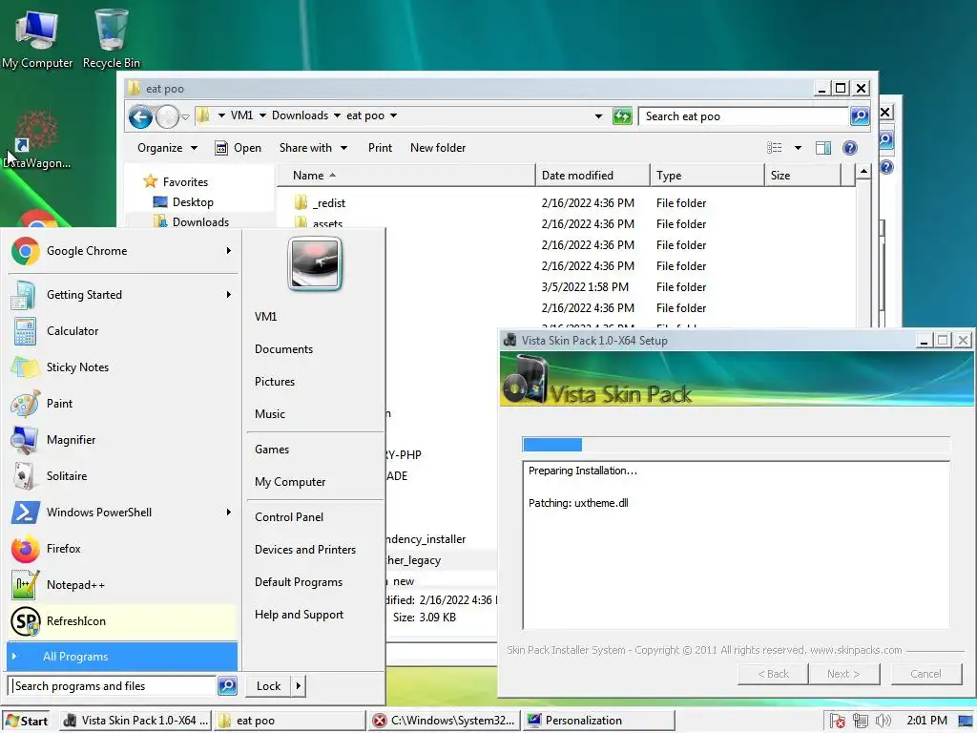Viewport: 977px width, 733px height.
Task: Toggle the preview pane in Explorer toolbar
Action: pyautogui.click(x=823, y=148)
